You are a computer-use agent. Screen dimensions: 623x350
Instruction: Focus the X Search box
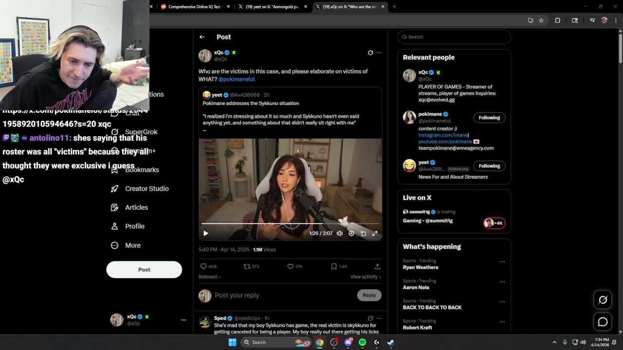[454, 37]
